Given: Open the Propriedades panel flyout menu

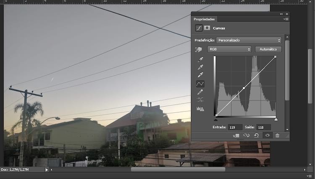Looking at the screenshot, I should point(286,19).
